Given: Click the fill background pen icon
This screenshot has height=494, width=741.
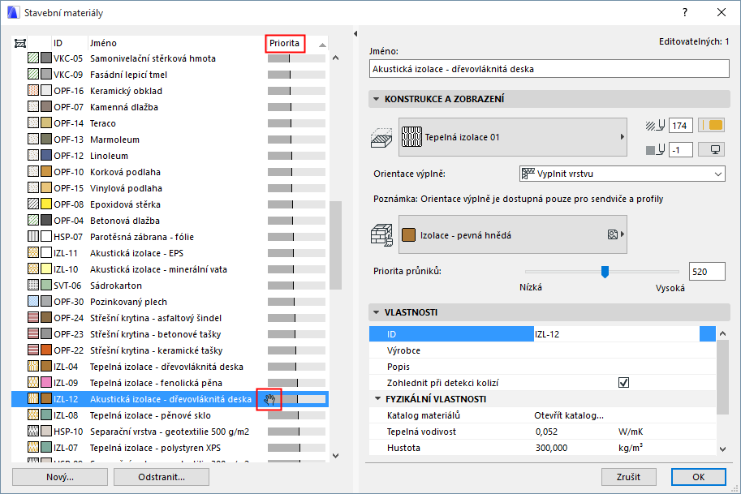Looking at the screenshot, I should click(x=655, y=150).
